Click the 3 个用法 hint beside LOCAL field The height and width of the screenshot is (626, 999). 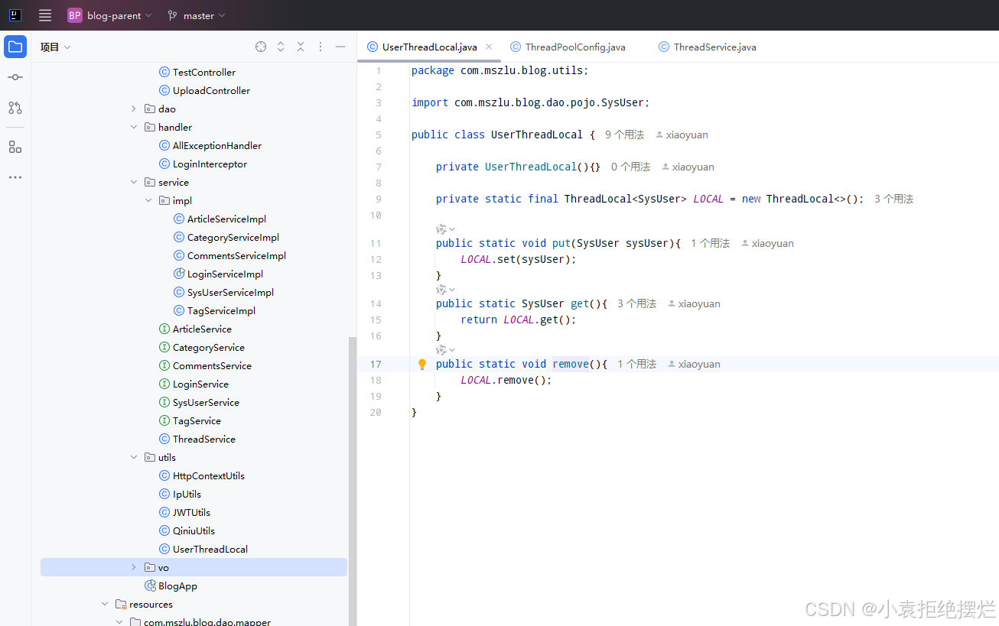(893, 199)
